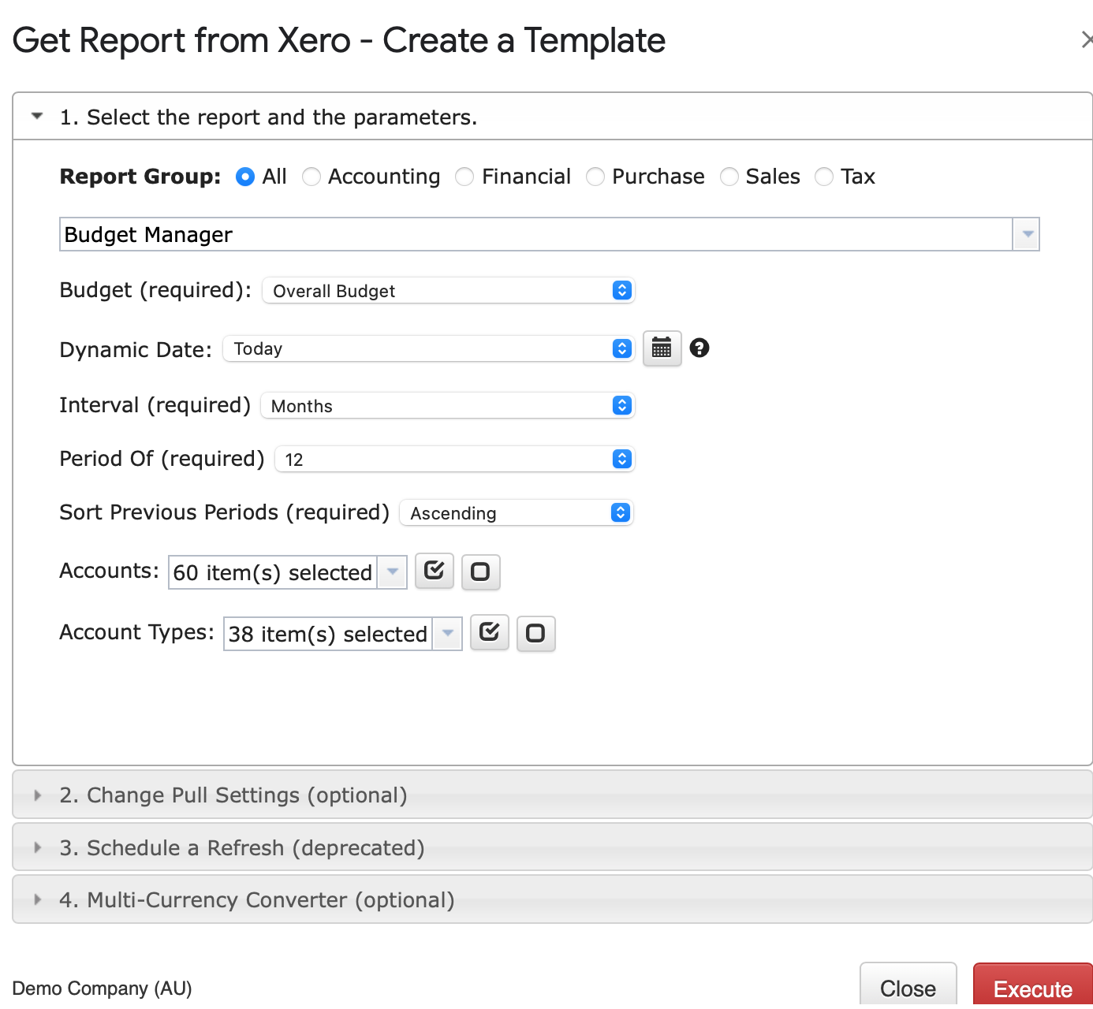Deselect all Accounts with empty box icon

point(480,572)
